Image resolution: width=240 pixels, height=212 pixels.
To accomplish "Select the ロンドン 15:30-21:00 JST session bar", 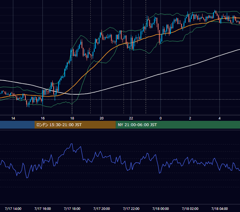I will coord(75,125).
